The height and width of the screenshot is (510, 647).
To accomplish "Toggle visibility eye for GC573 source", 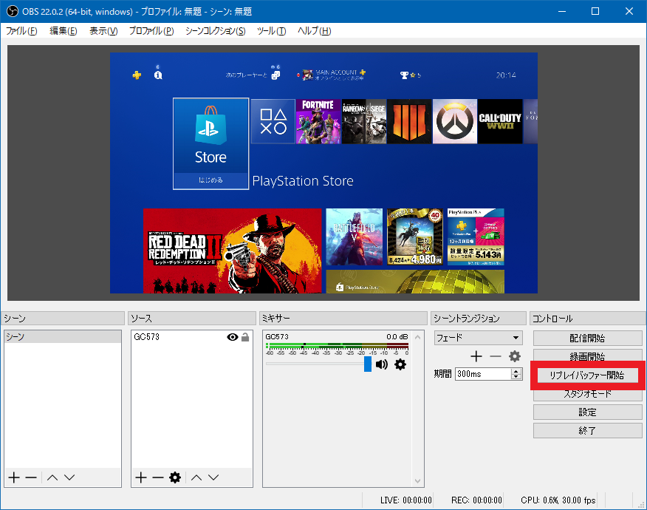I will (x=233, y=337).
